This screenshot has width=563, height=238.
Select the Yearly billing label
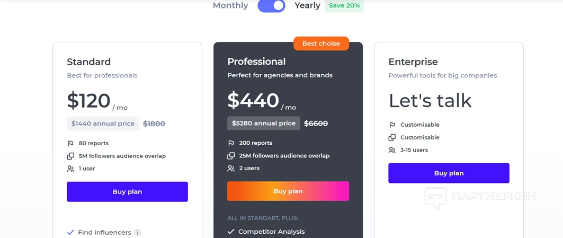click(x=307, y=6)
